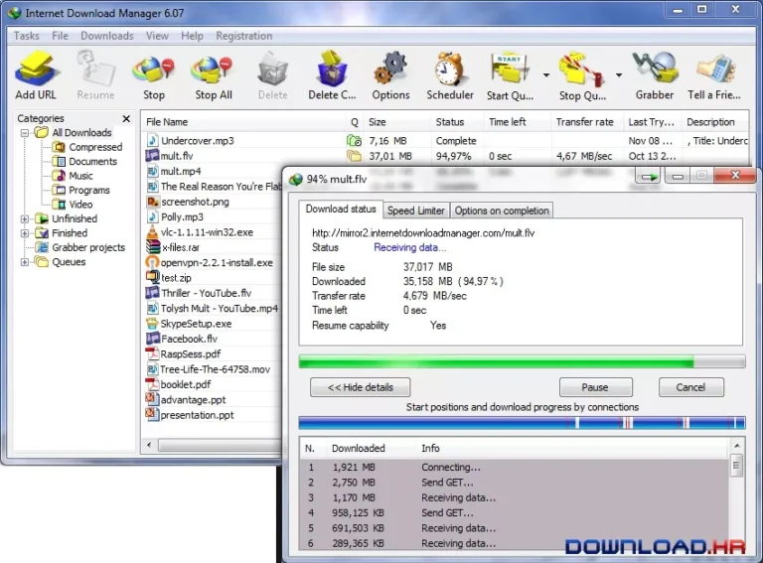Switch to the Speed Limiter tab
This screenshot has width=763, height=563.
[416, 211]
